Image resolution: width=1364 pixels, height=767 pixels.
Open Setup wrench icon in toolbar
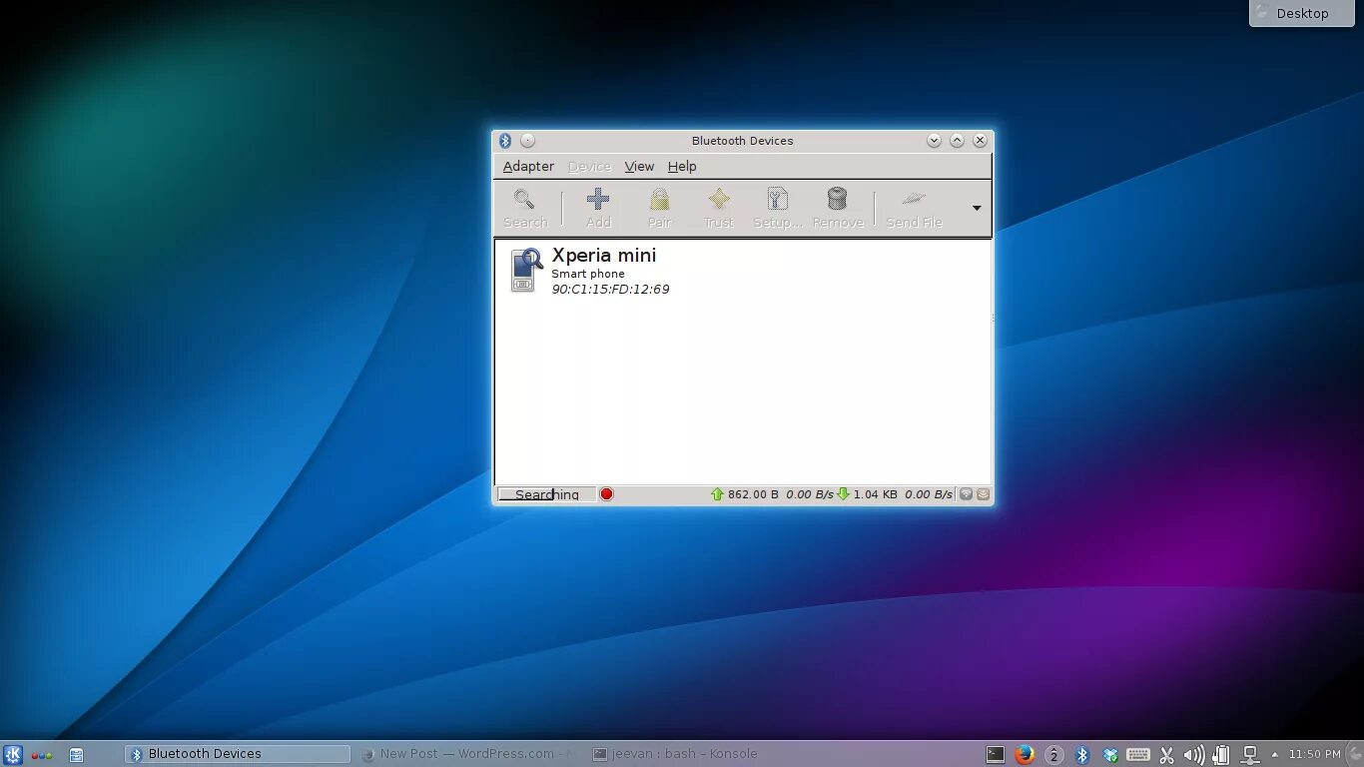point(777,199)
